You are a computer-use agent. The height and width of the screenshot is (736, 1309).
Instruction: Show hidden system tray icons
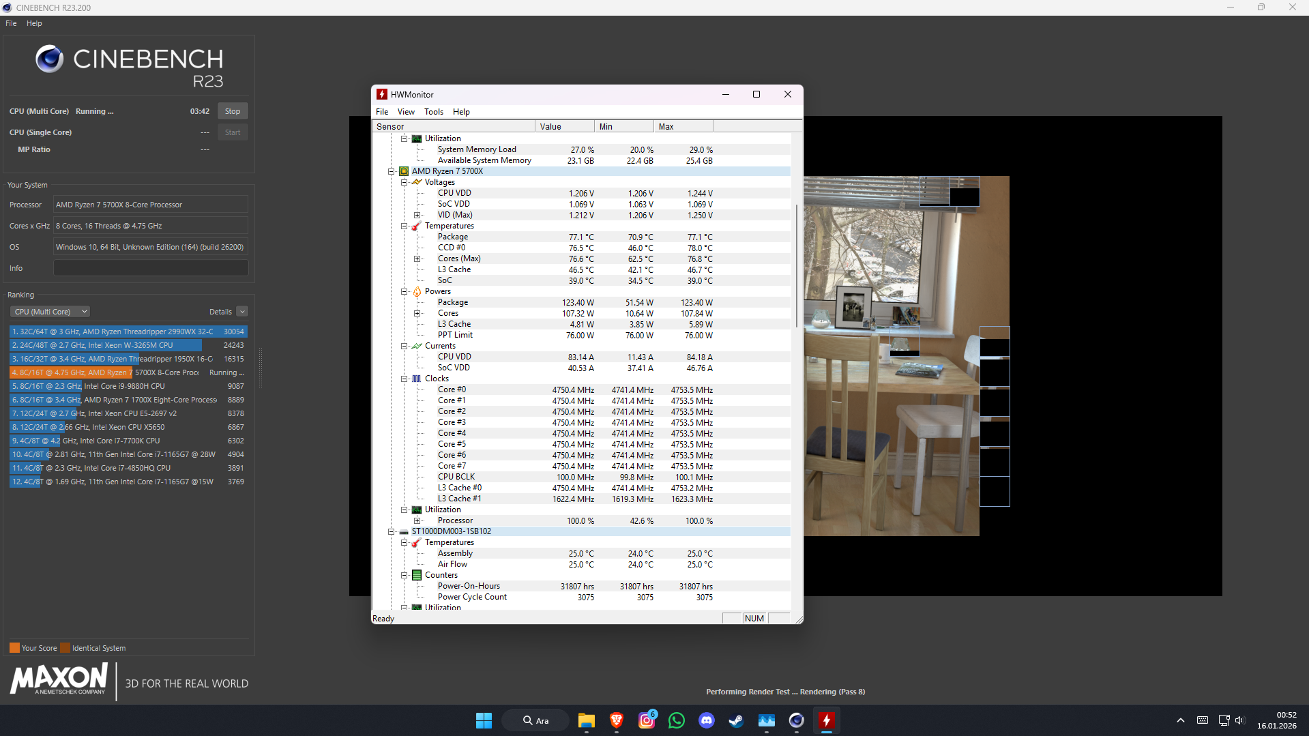pyautogui.click(x=1181, y=720)
